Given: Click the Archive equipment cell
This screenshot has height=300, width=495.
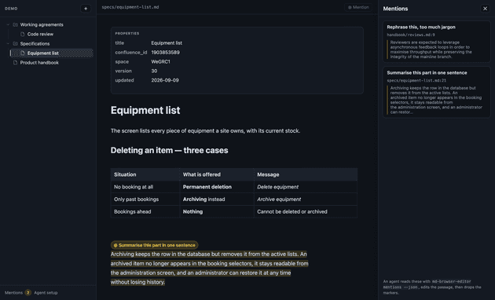Looking at the screenshot, I should pyautogui.click(x=306, y=199).
